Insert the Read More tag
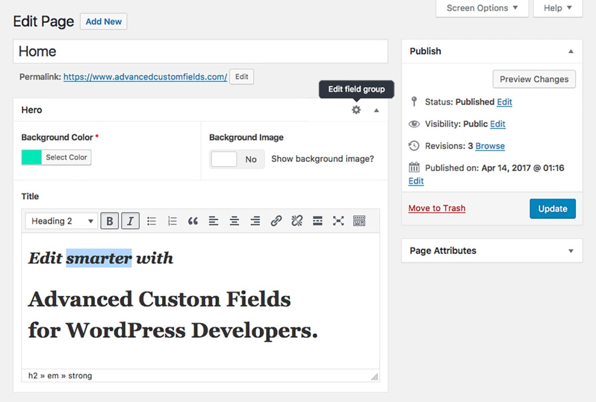Image resolution: width=596 pixels, height=402 pixels. coord(318,221)
